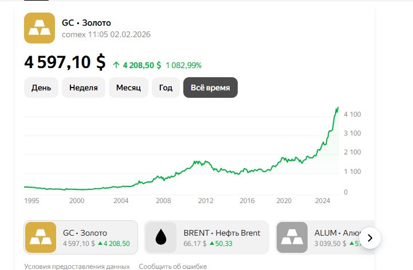Viewport: 413px width, 270px height.
Task: Select the День period tab
Action: click(41, 88)
